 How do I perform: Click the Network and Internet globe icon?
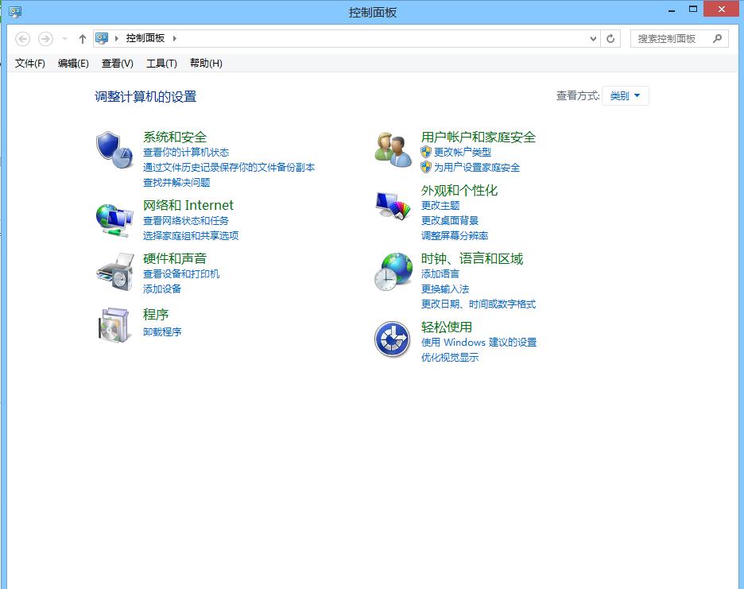coord(114,219)
